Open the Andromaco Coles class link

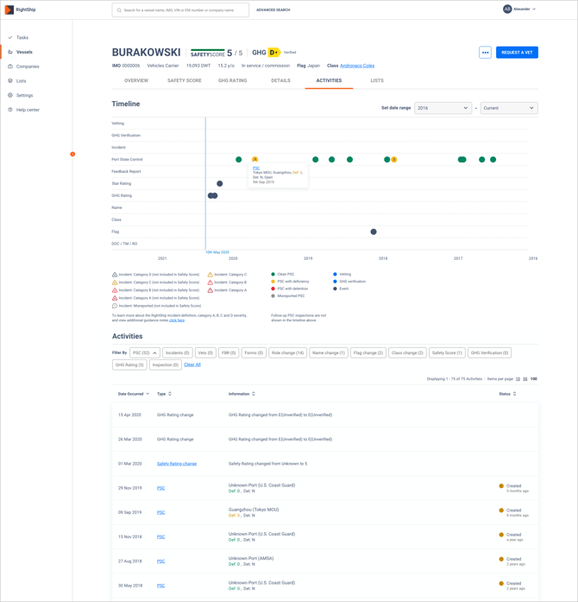pos(357,66)
